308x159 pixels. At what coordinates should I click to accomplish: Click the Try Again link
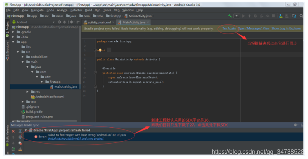pyautogui.click(x=229, y=28)
